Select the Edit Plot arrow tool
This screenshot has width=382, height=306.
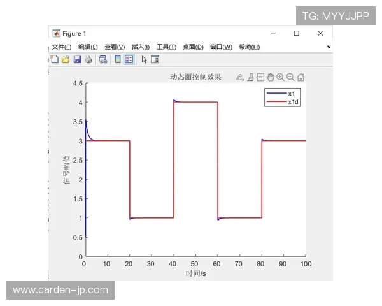pyautogui.click(x=144, y=59)
